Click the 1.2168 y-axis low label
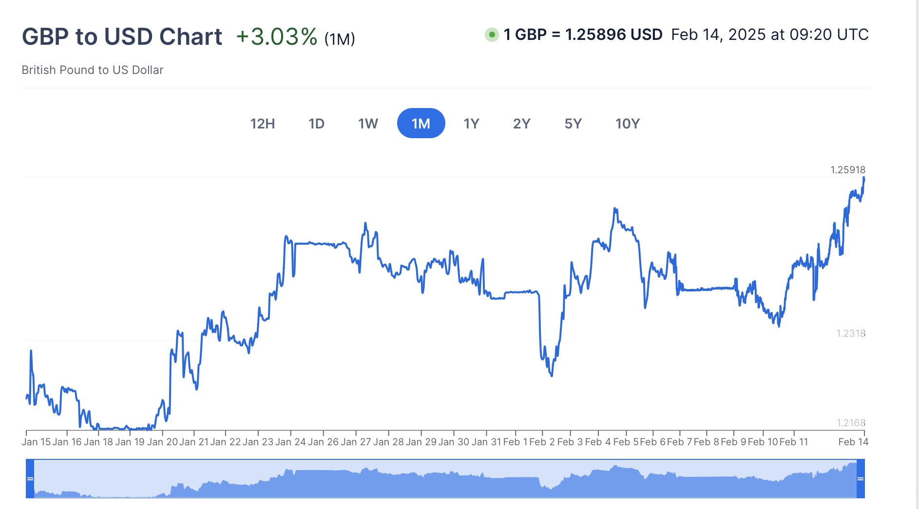 coord(851,423)
